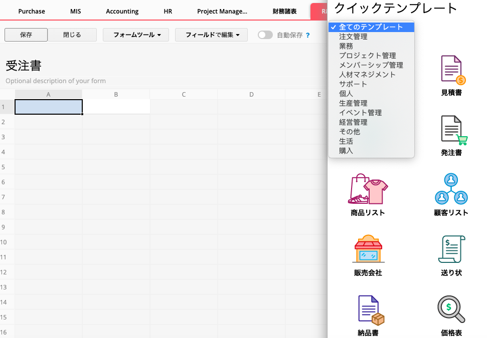Select the 価格表 magnifier icon

click(x=451, y=310)
